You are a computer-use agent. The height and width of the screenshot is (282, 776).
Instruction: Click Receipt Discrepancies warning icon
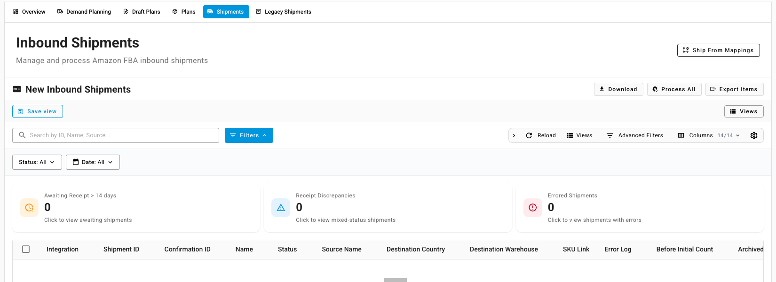281,208
